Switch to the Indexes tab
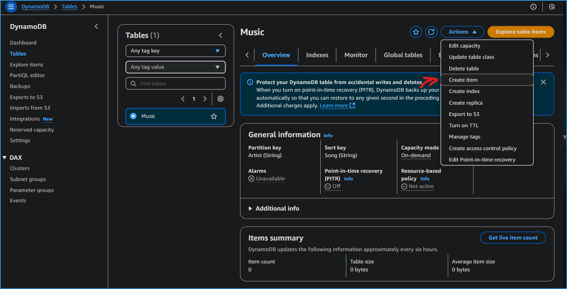The image size is (567, 289). click(x=317, y=55)
